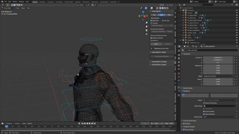Toggle the Relative Parenting checkbox
Screen dimensions: 239x134
[x=204, y=103]
